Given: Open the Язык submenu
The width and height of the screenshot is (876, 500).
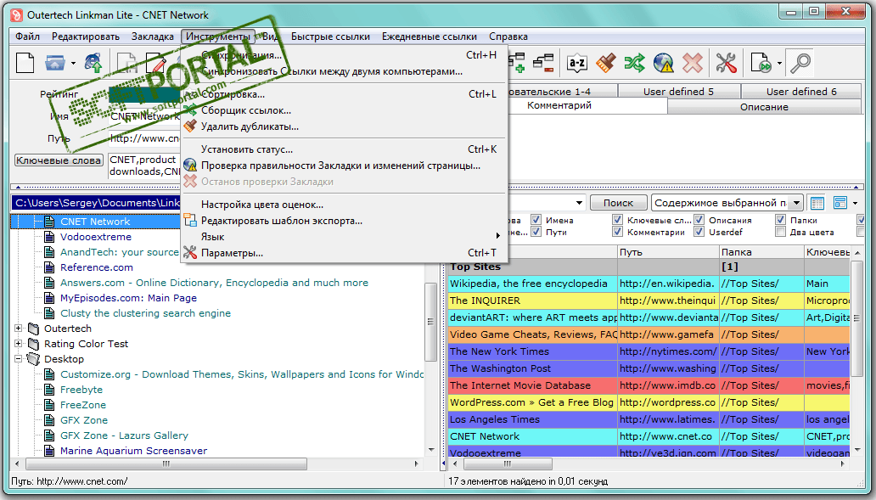Looking at the screenshot, I should [x=344, y=237].
